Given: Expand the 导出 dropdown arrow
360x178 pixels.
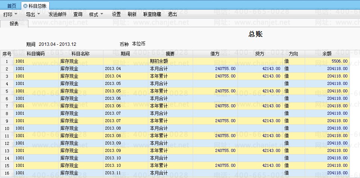Looking at the screenshot, I should click(x=38, y=14).
